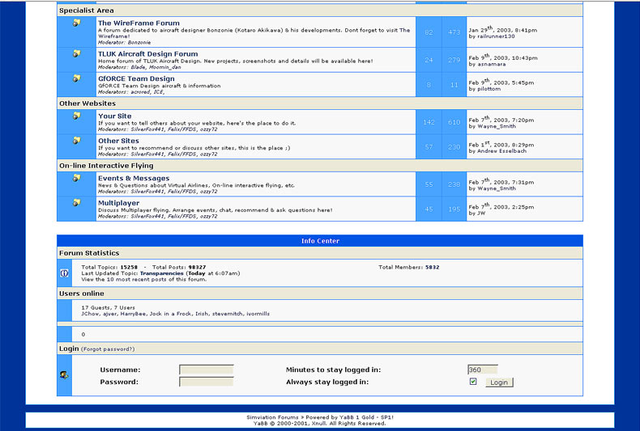Viewport: 640px width, 431px height.
Task: Click the folder icon beside Your Site
Action: click(76, 116)
